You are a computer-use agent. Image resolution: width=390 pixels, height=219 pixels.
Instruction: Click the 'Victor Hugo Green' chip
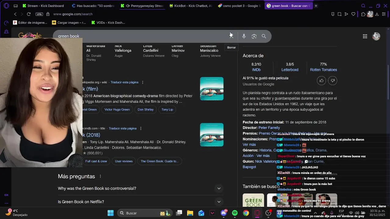[117, 109]
